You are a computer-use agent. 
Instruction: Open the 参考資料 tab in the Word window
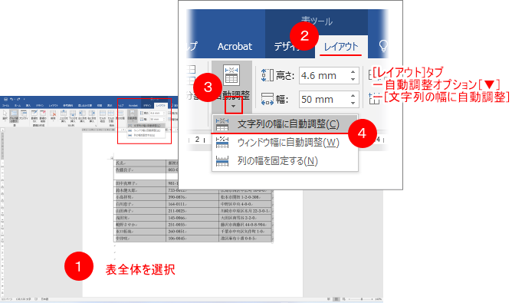pos(68,106)
